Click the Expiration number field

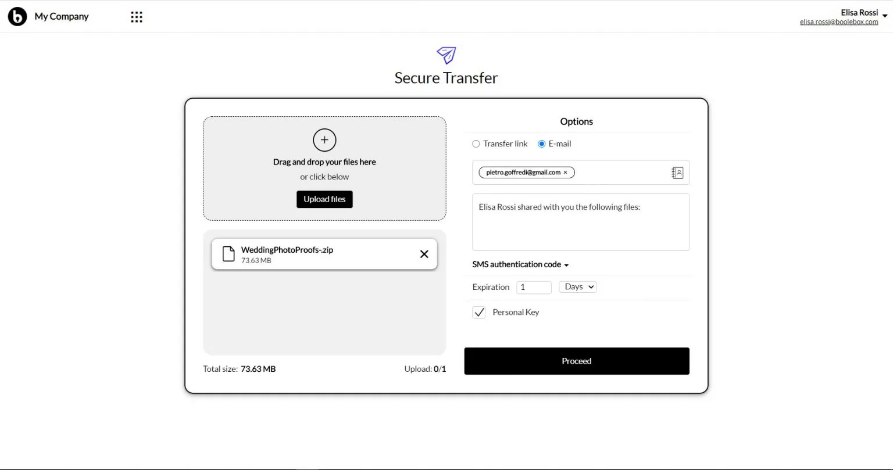(x=534, y=287)
